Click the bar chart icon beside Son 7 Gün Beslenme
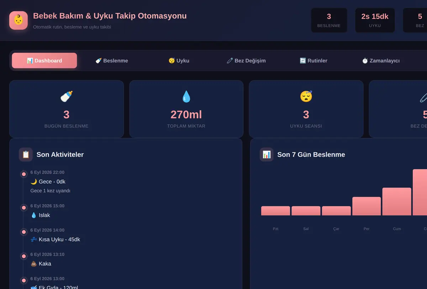 coord(267,155)
